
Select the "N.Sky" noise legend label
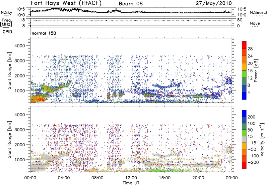point(6,12)
